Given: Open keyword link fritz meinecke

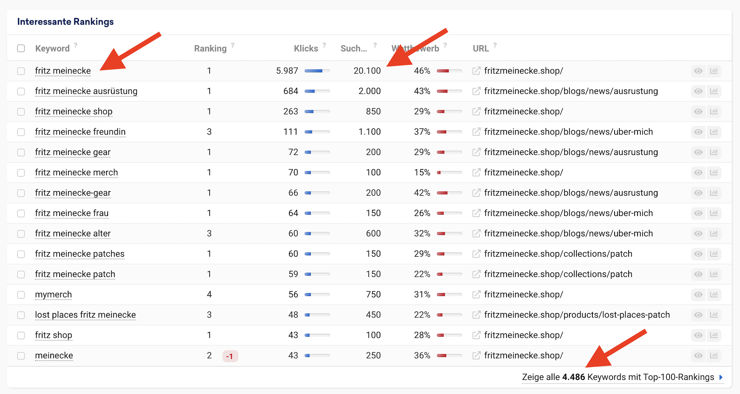Looking at the screenshot, I should point(63,71).
